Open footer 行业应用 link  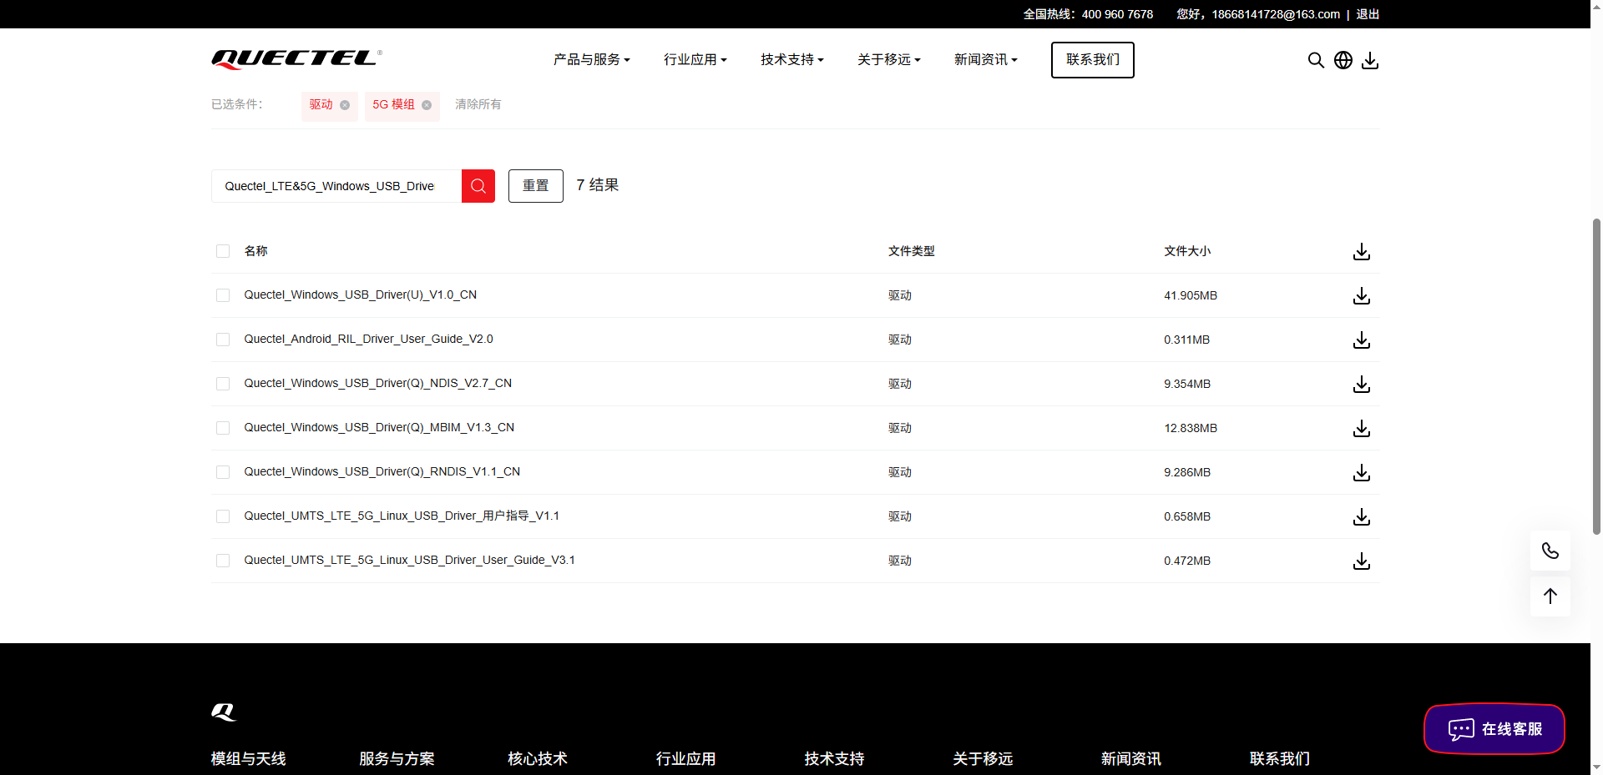click(686, 758)
